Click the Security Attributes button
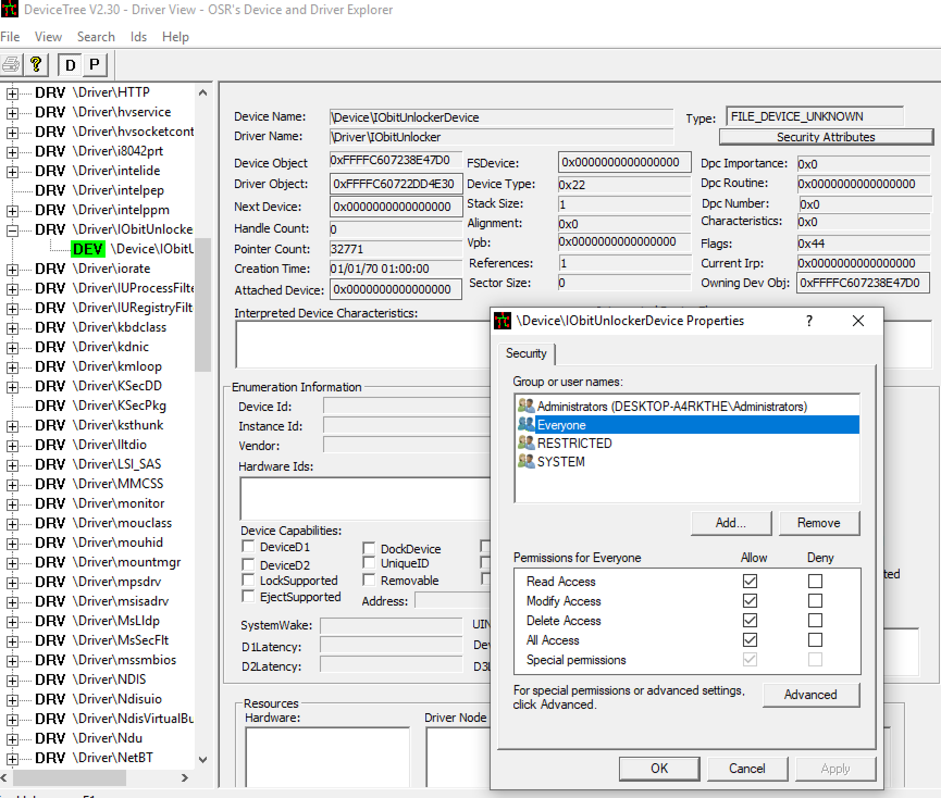 coord(826,137)
